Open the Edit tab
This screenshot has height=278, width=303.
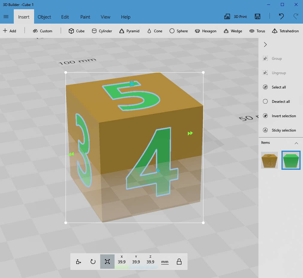click(65, 17)
